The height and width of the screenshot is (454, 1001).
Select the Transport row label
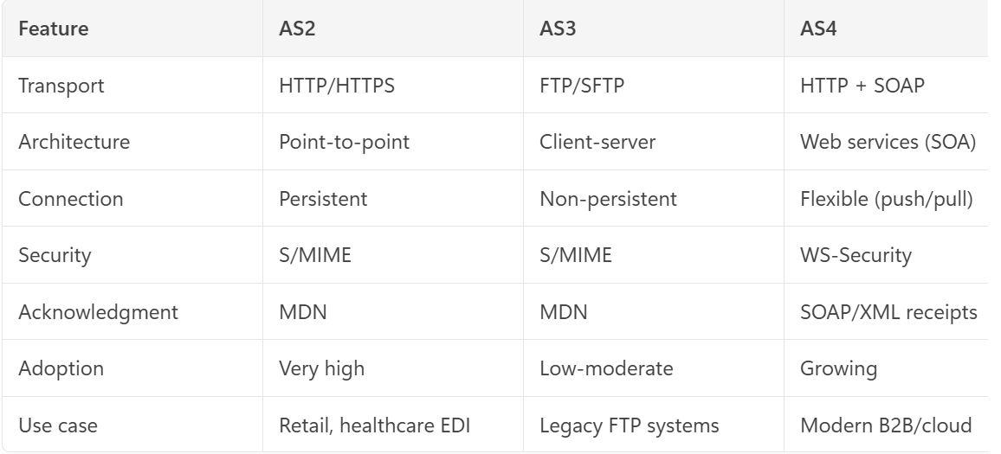pos(61,86)
